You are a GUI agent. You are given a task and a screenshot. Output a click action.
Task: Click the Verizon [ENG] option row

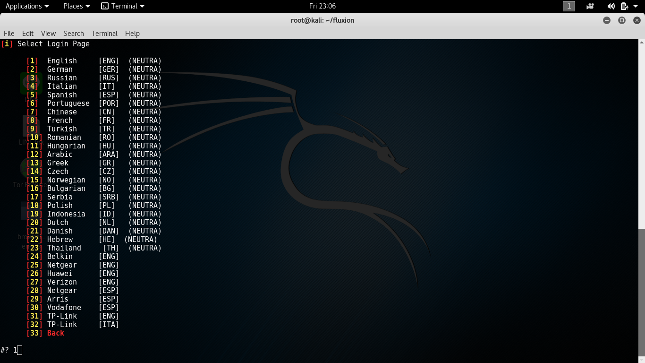(73, 282)
